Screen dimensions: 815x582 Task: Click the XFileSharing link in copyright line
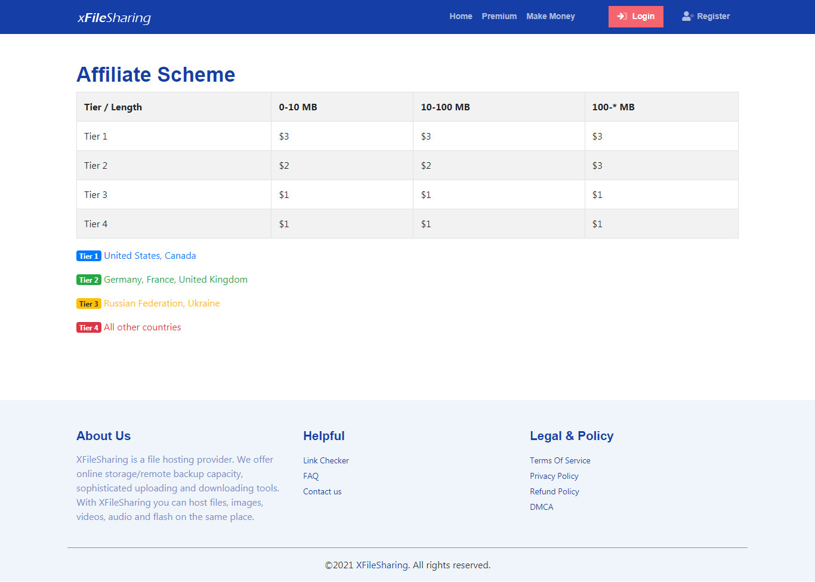point(382,565)
